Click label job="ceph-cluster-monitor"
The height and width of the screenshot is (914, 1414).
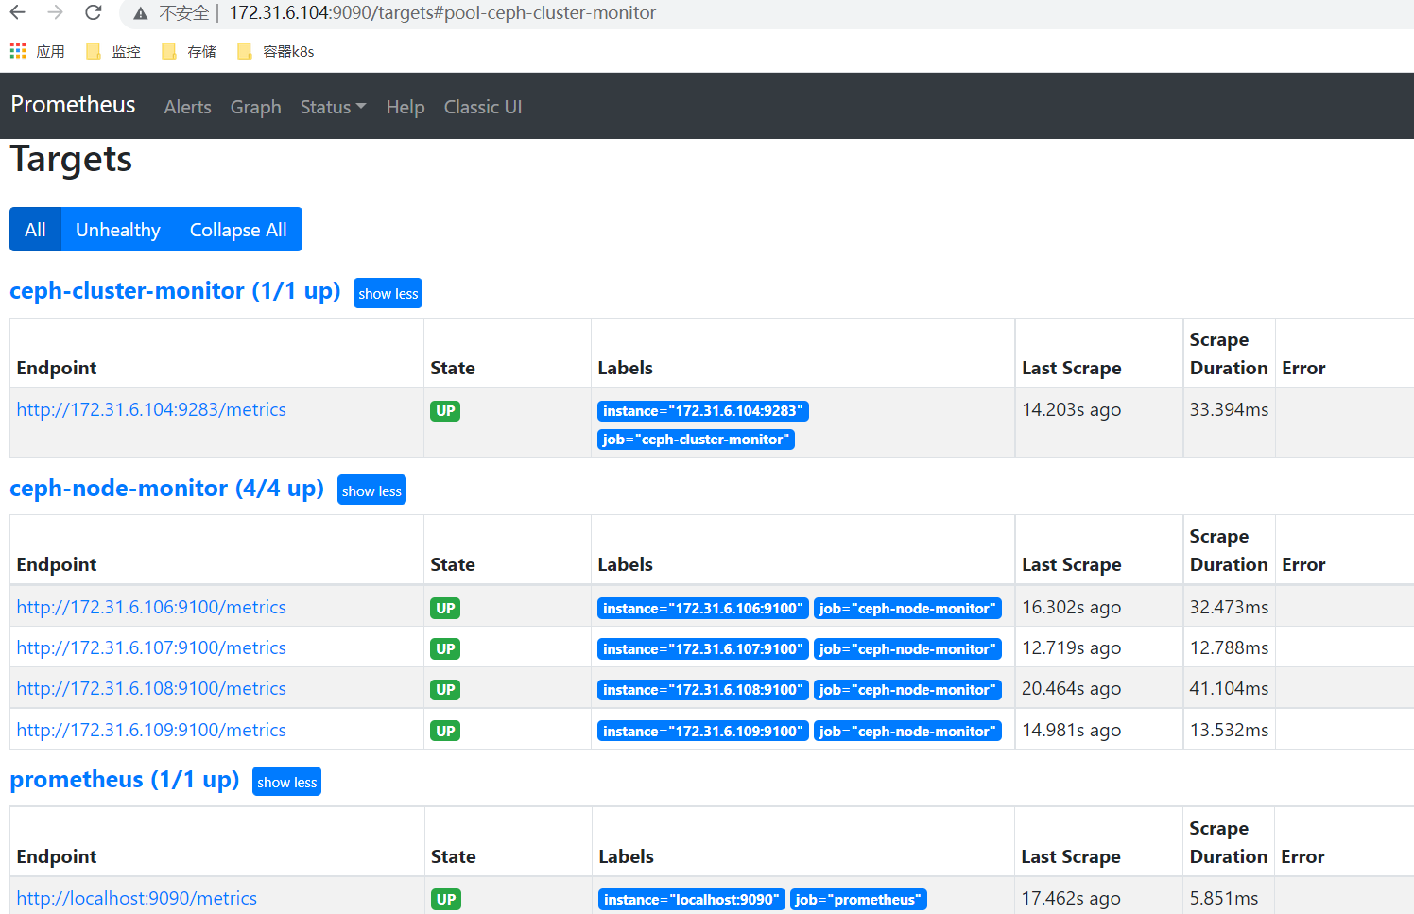[x=696, y=440]
